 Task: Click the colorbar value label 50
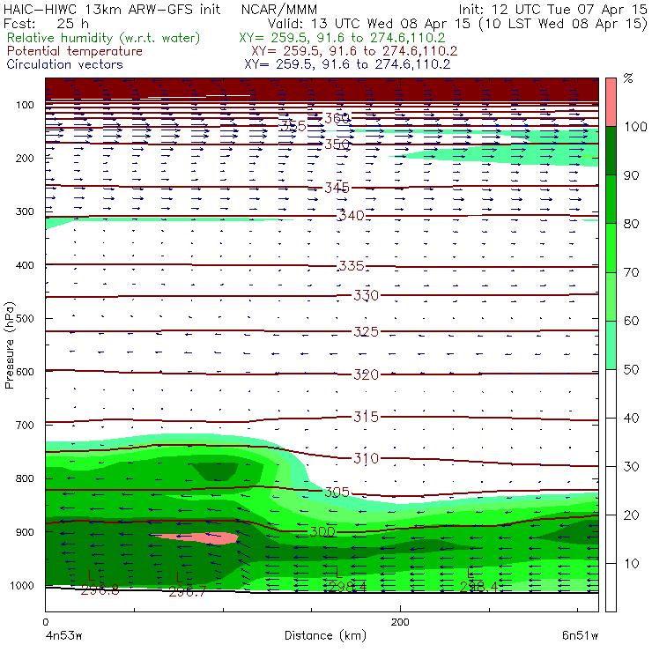[x=631, y=370]
